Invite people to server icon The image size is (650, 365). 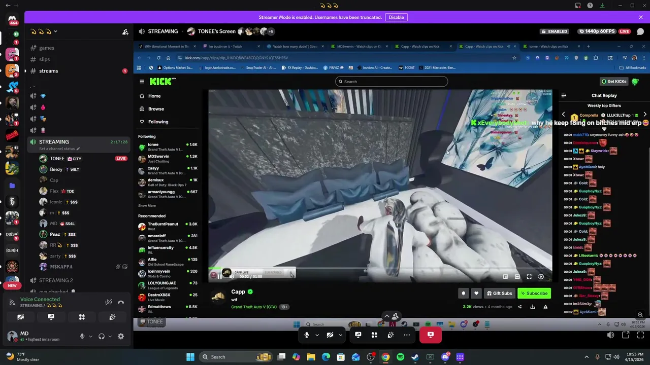point(125,32)
